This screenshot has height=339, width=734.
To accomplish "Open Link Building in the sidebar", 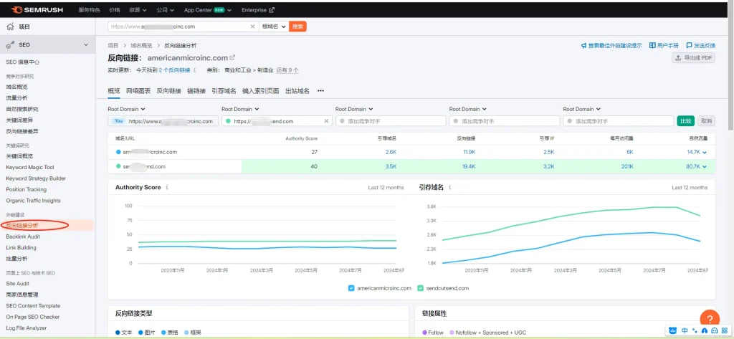I will (x=21, y=248).
